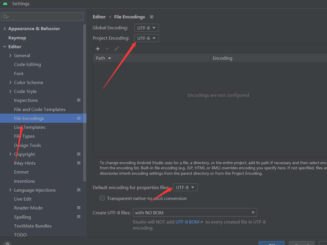327x245 pixels.
Task: Click the search magnifier icon
Action: click(6, 17)
